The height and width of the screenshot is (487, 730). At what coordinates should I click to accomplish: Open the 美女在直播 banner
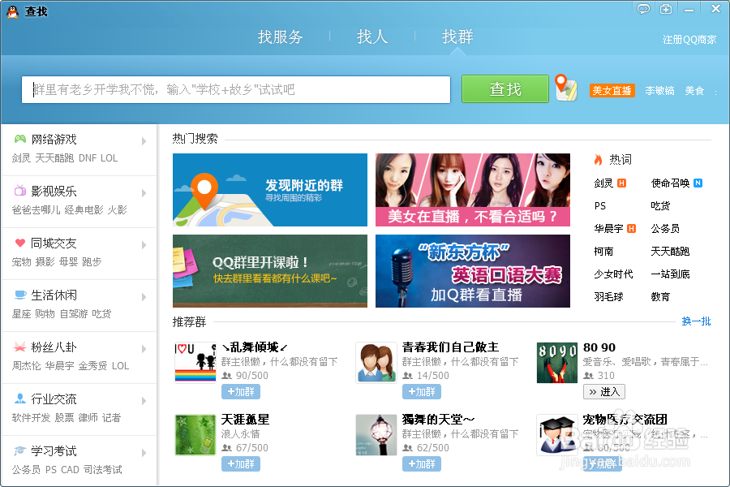pos(473,190)
